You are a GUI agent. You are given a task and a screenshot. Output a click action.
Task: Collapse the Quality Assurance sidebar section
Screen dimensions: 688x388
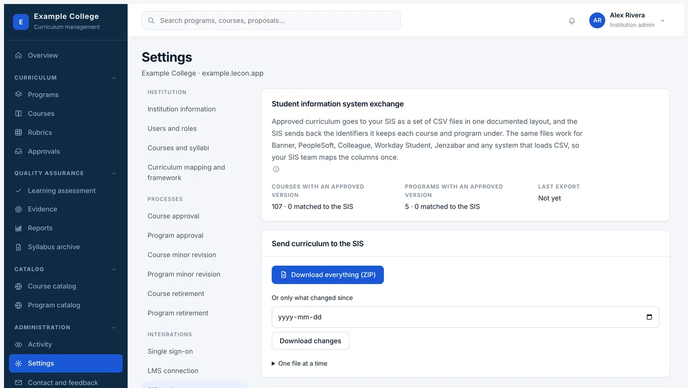[x=114, y=174]
